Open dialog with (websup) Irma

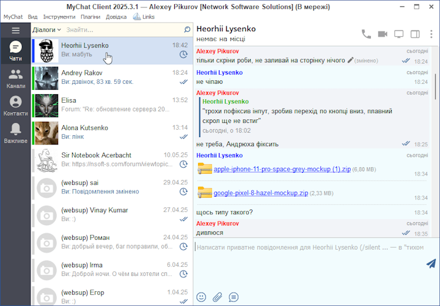tap(112, 271)
